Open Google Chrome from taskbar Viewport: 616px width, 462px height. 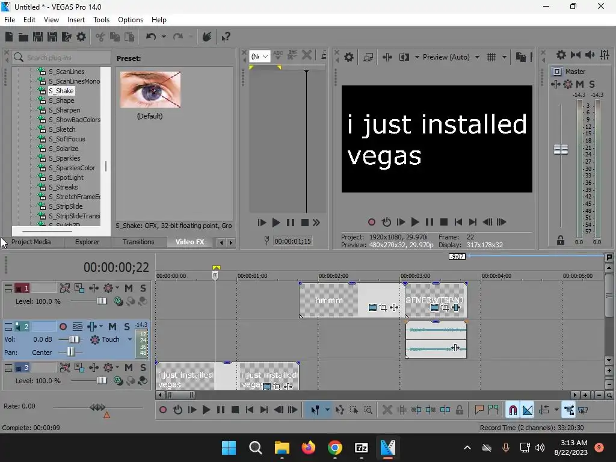tap(334, 448)
